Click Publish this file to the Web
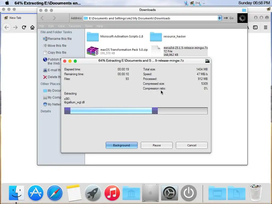The width and height of the screenshot is (272, 204). click(x=52, y=61)
